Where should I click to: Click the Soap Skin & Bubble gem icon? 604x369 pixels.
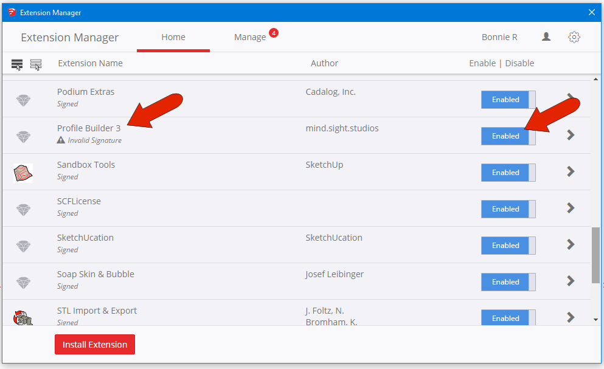pos(23,283)
